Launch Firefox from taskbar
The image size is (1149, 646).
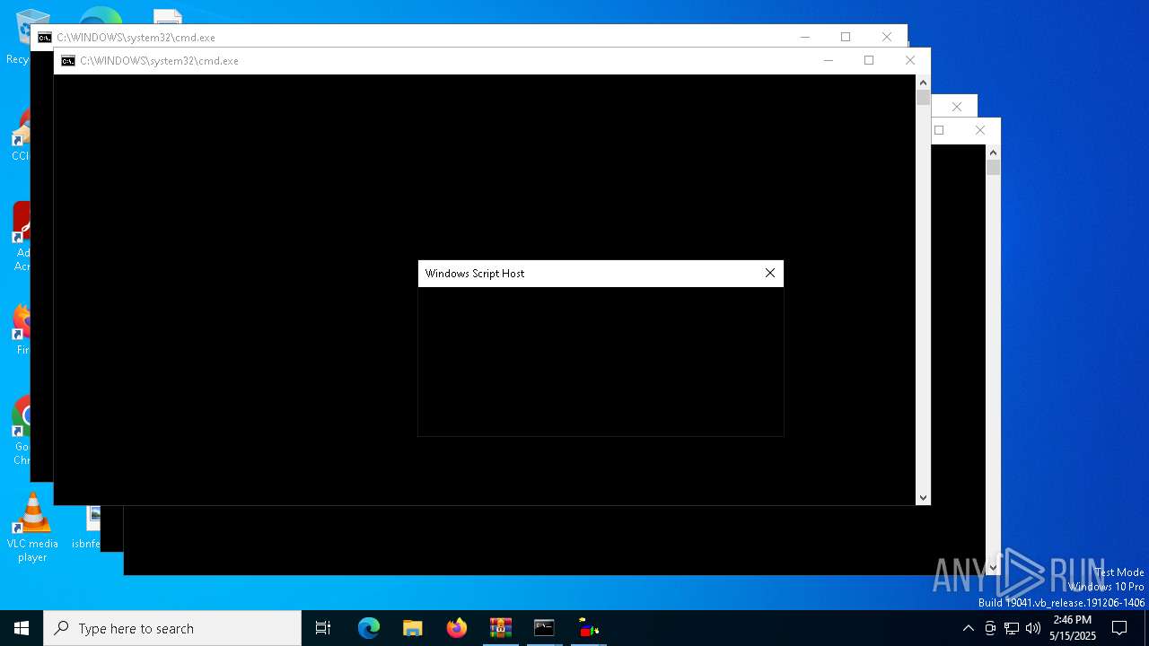pyautogui.click(x=457, y=628)
